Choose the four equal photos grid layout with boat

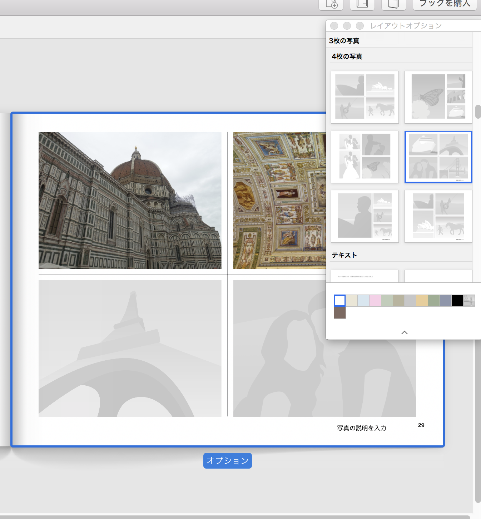click(x=365, y=97)
